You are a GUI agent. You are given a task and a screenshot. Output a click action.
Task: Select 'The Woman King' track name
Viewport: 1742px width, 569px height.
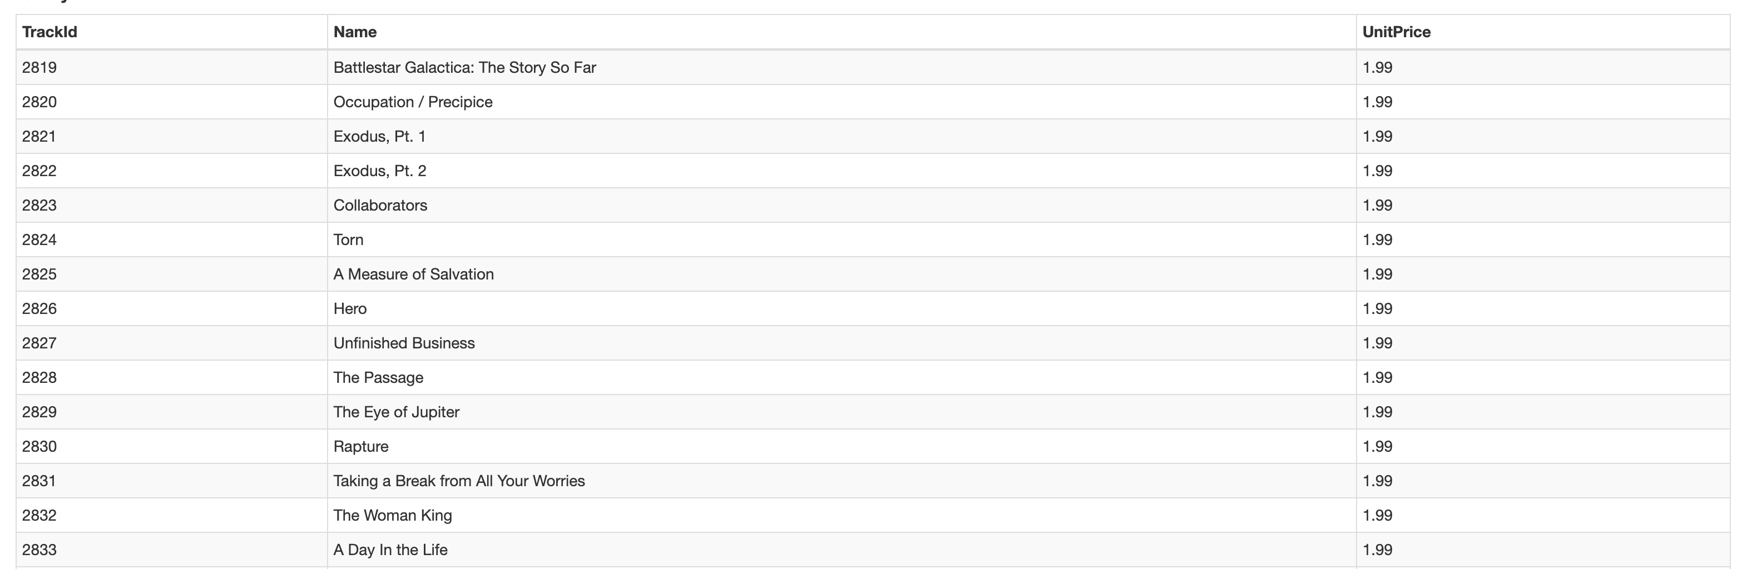tap(392, 516)
